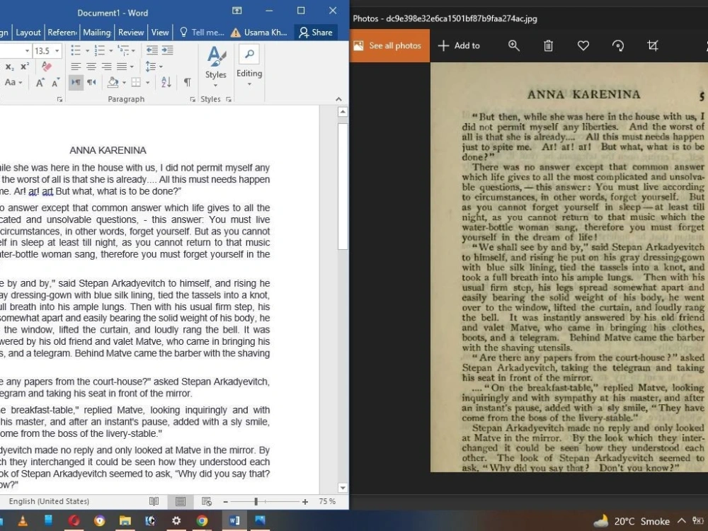The width and height of the screenshot is (708, 531).
Task: Favorite the photo using the heart icon
Action: coord(583,45)
